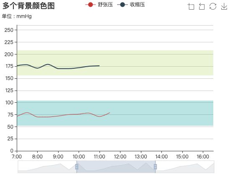Click the red 舒张压 legend marker

pos(90,5)
